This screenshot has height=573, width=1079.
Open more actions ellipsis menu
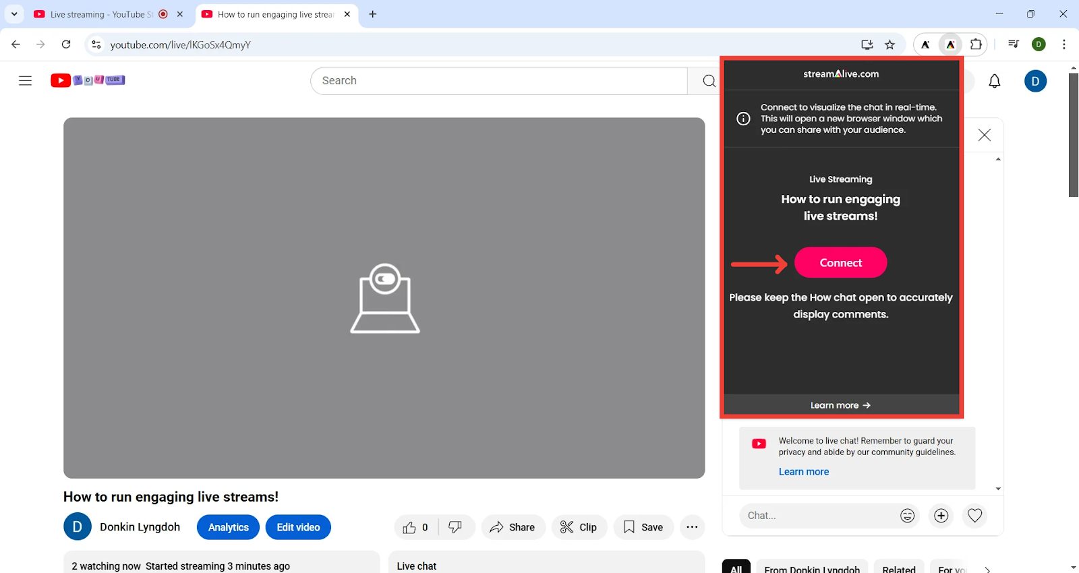(x=692, y=527)
